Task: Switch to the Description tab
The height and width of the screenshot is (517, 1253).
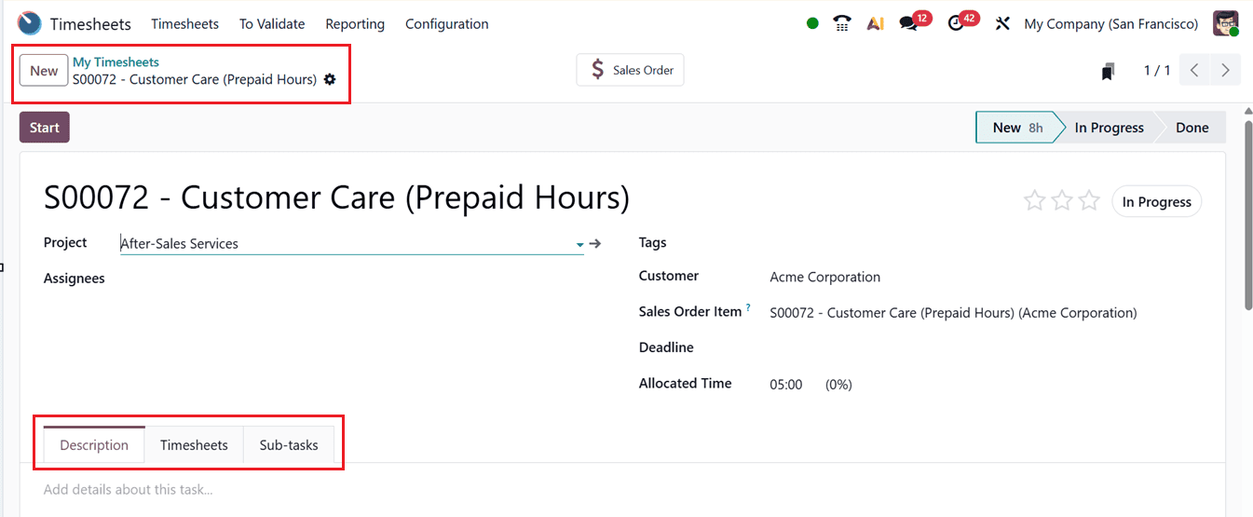Action: [x=94, y=445]
